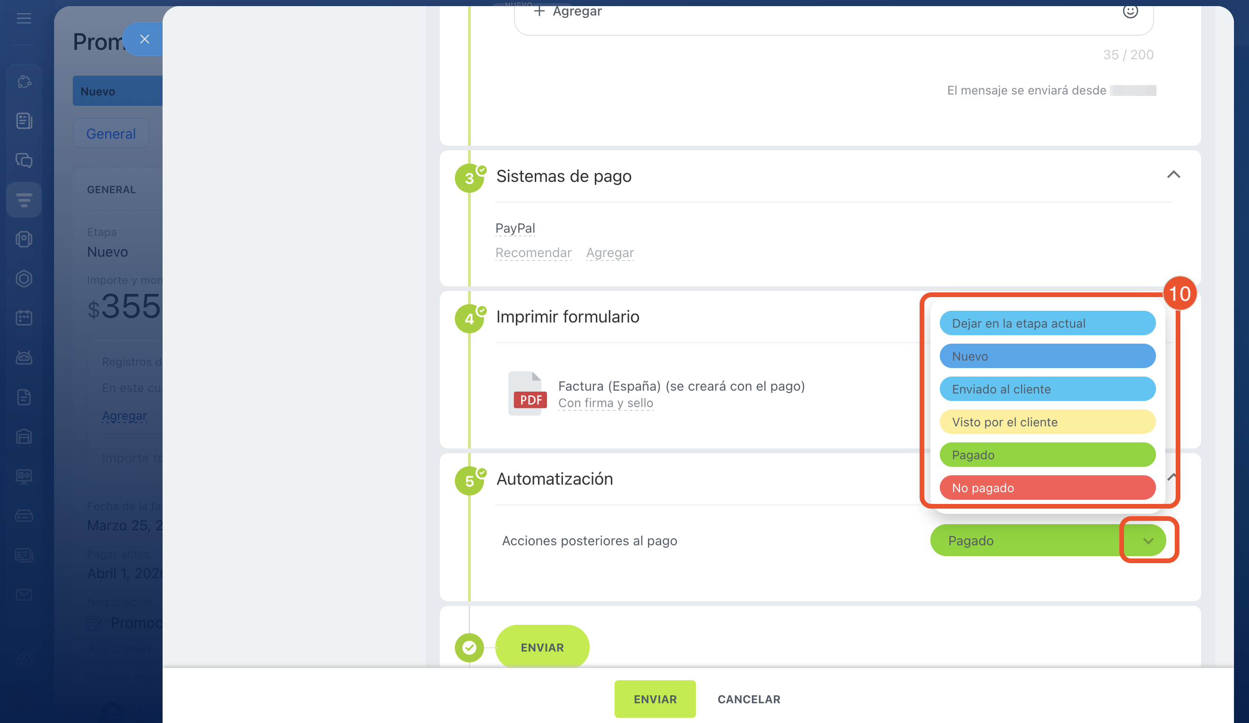Pick the red 'No pagado' stage
The image size is (1249, 723).
tap(1047, 488)
